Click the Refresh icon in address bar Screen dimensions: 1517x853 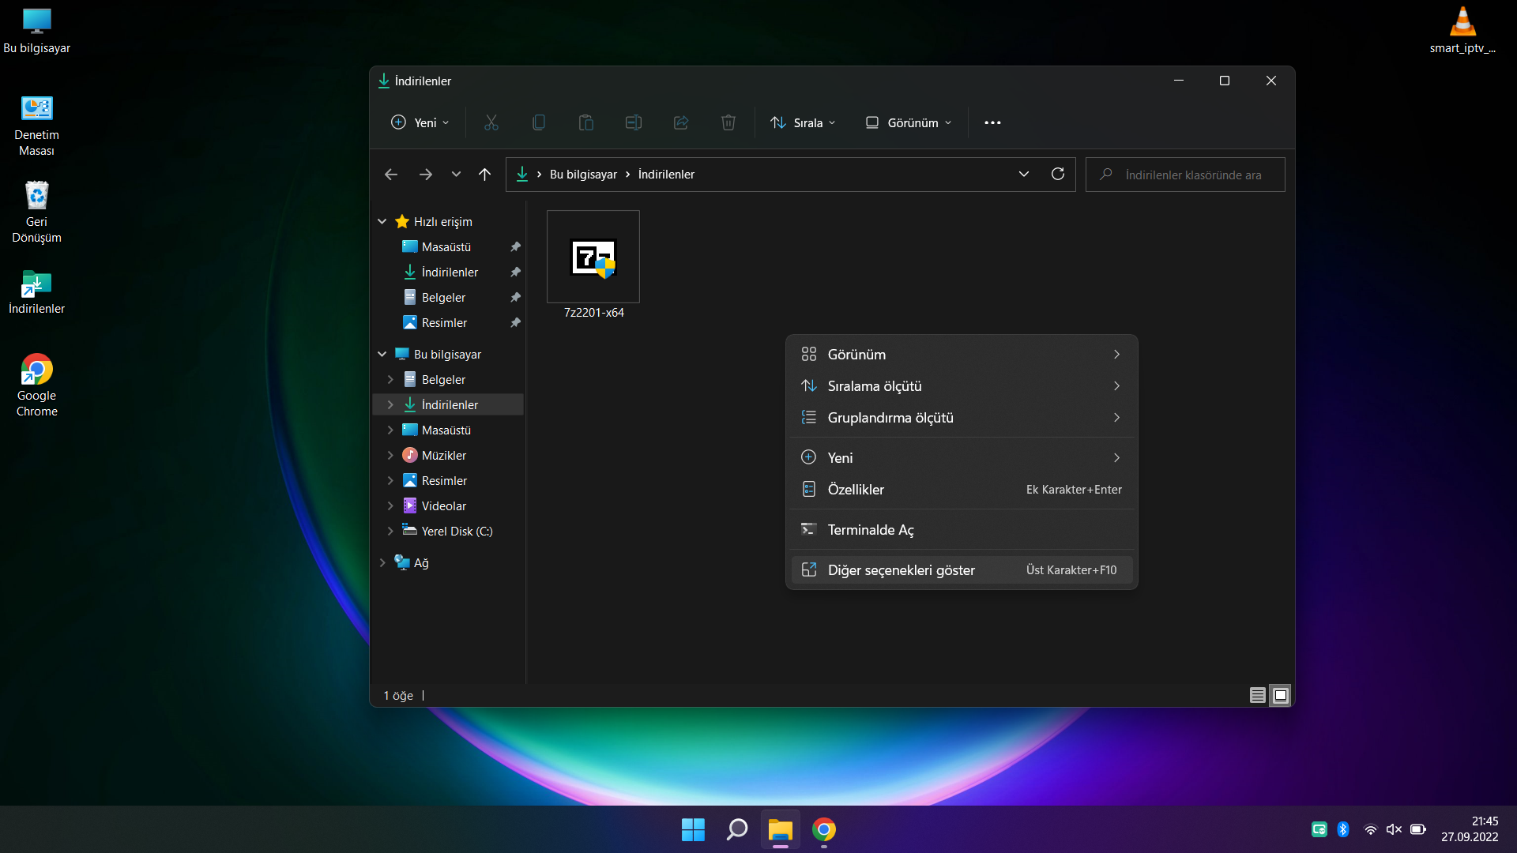pyautogui.click(x=1057, y=174)
